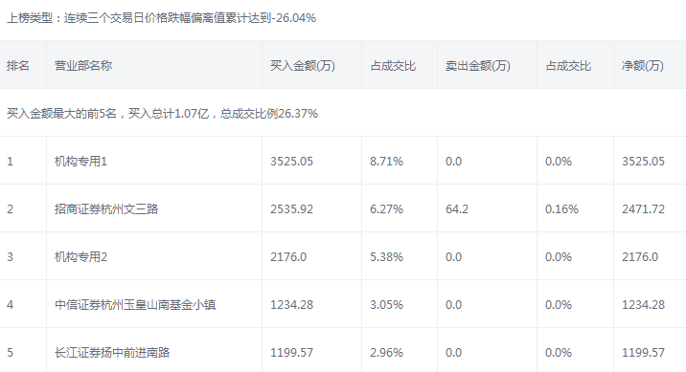Click buy amount 2176.0 for 机构专用2
Image resolution: width=686 pixels, height=372 pixels.
coord(288,256)
